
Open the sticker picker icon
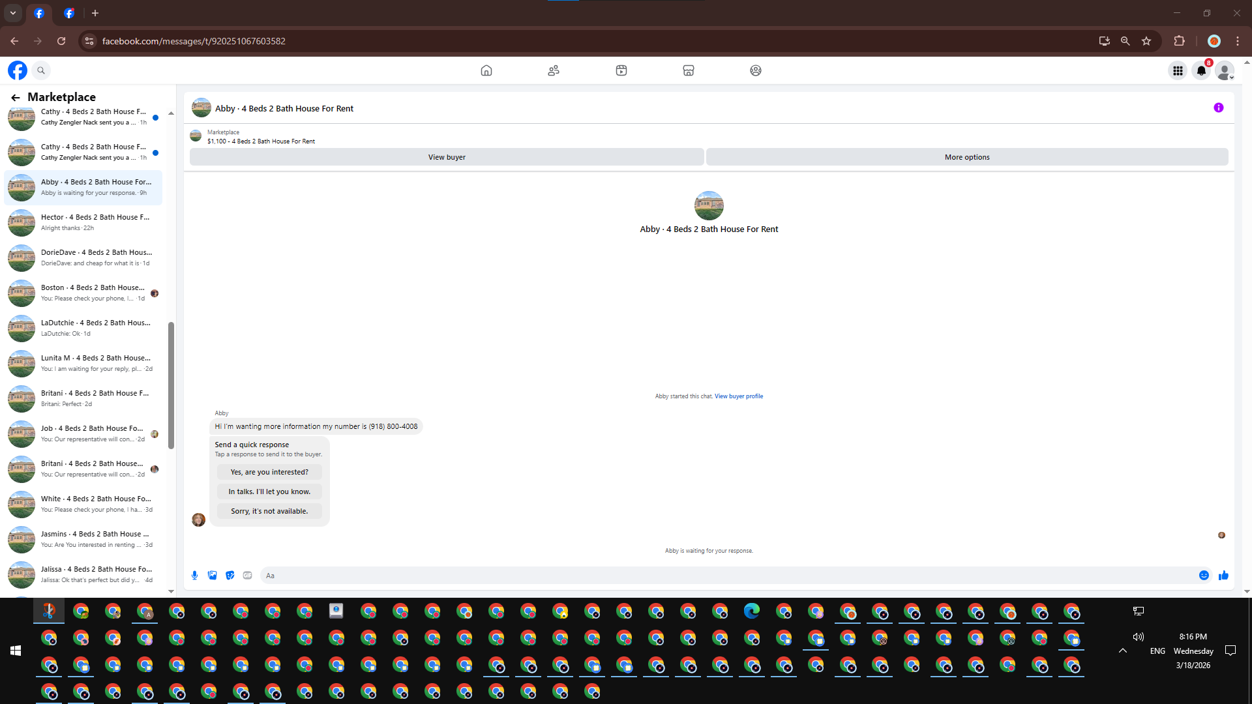(230, 575)
